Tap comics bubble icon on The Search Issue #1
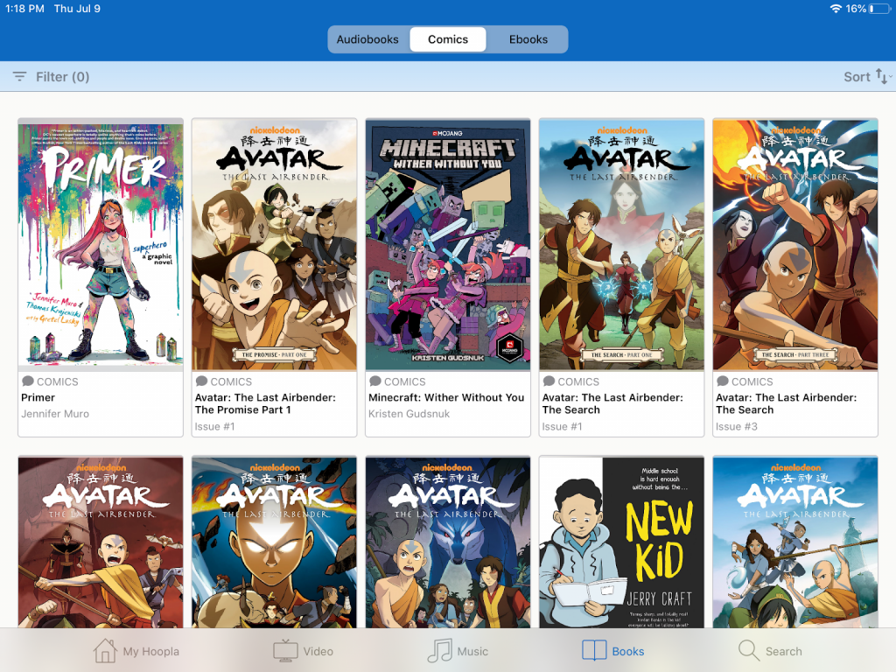Screen dimensions: 896x672 (x=549, y=381)
